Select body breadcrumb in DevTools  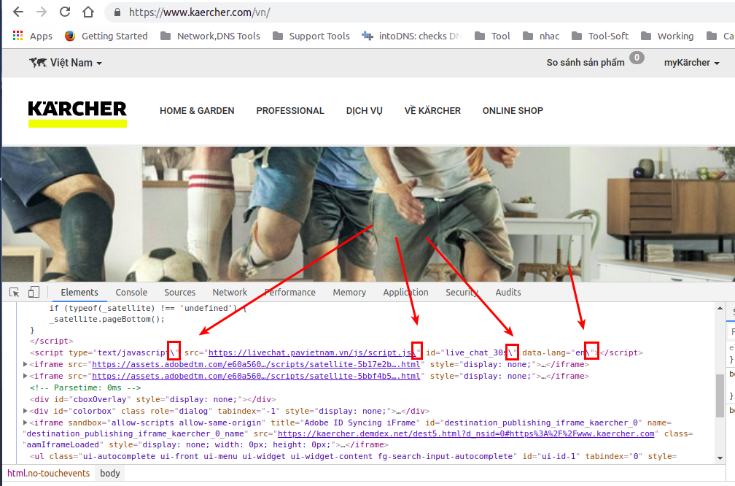pyautogui.click(x=110, y=474)
